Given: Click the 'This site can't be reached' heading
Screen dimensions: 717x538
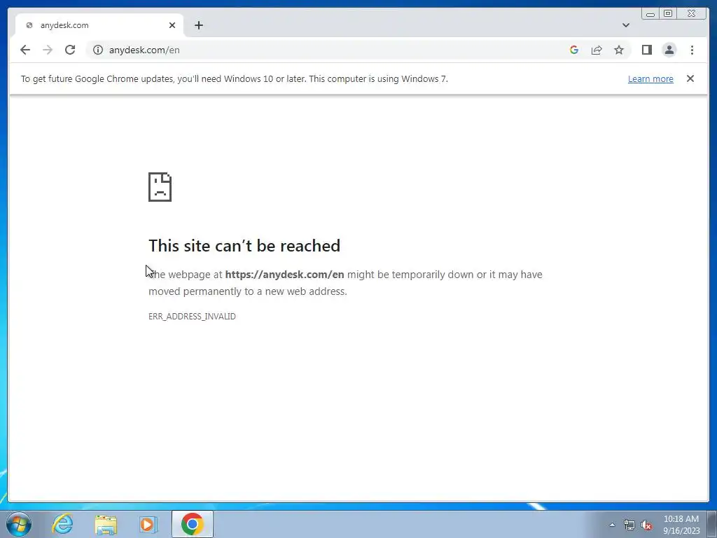Looking at the screenshot, I should [244, 246].
